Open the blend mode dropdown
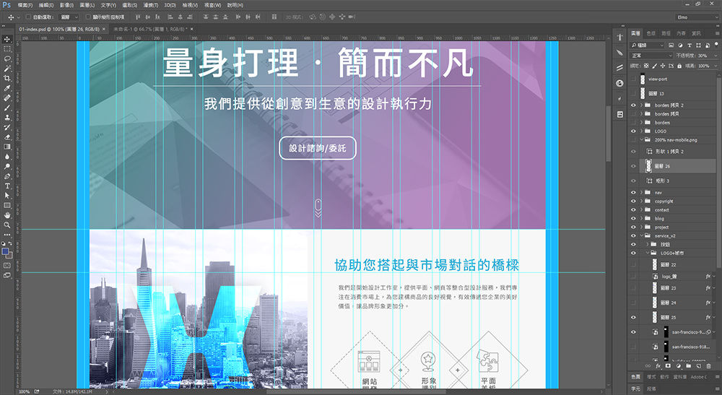Viewport: 722px width, 395px height. tap(650, 55)
